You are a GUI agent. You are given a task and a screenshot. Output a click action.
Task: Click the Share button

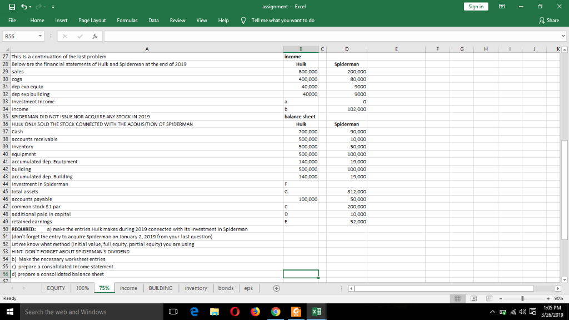click(x=551, y=20)
